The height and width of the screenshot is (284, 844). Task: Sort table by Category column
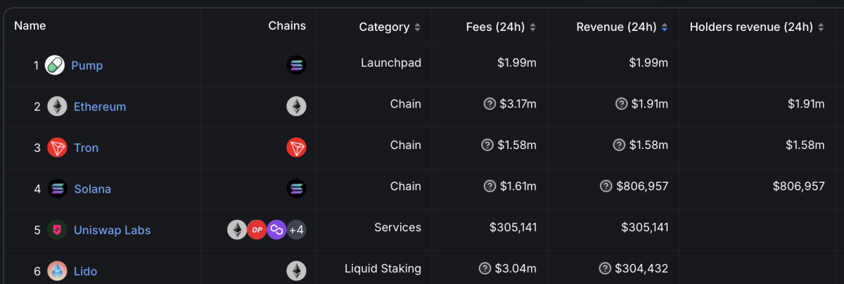click(x=390, y=27)
